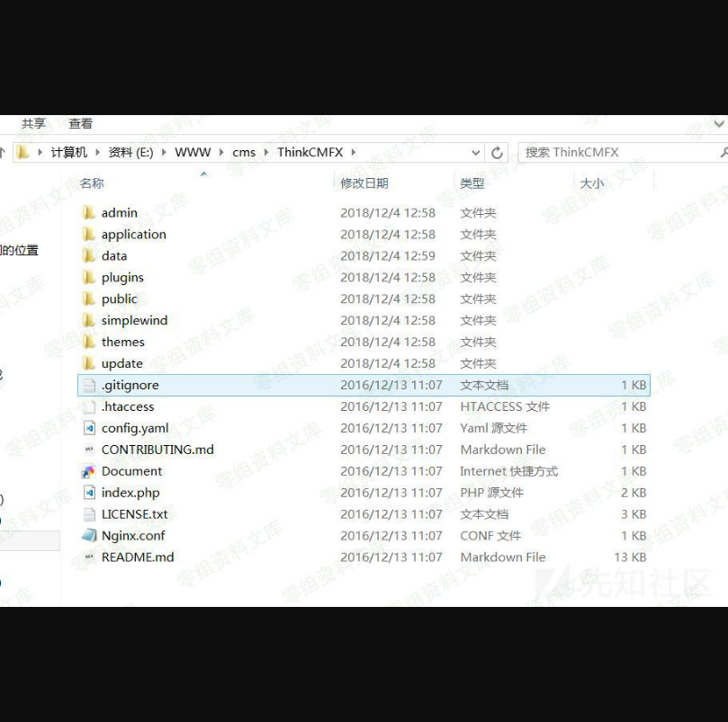The width and height of the screenshot is (728, 722).
Task: Expand the chevron after cms in path
Action: pos(266,153)
